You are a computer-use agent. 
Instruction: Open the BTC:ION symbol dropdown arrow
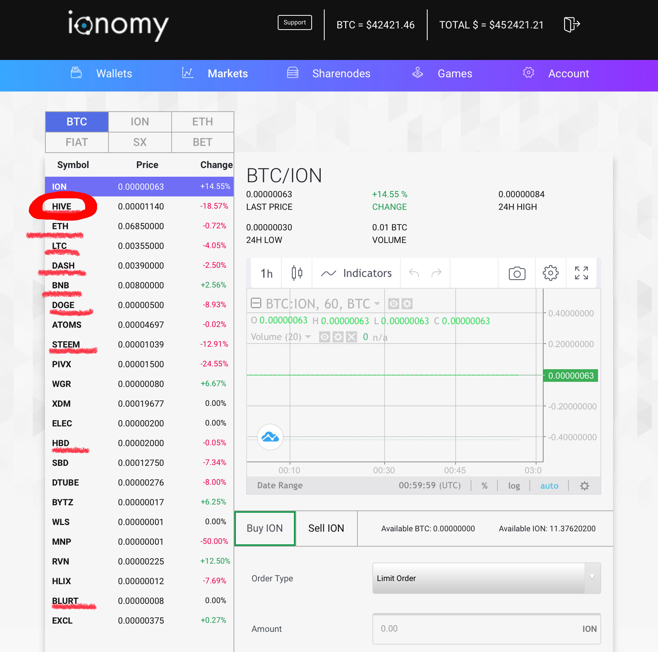[377, 304]
